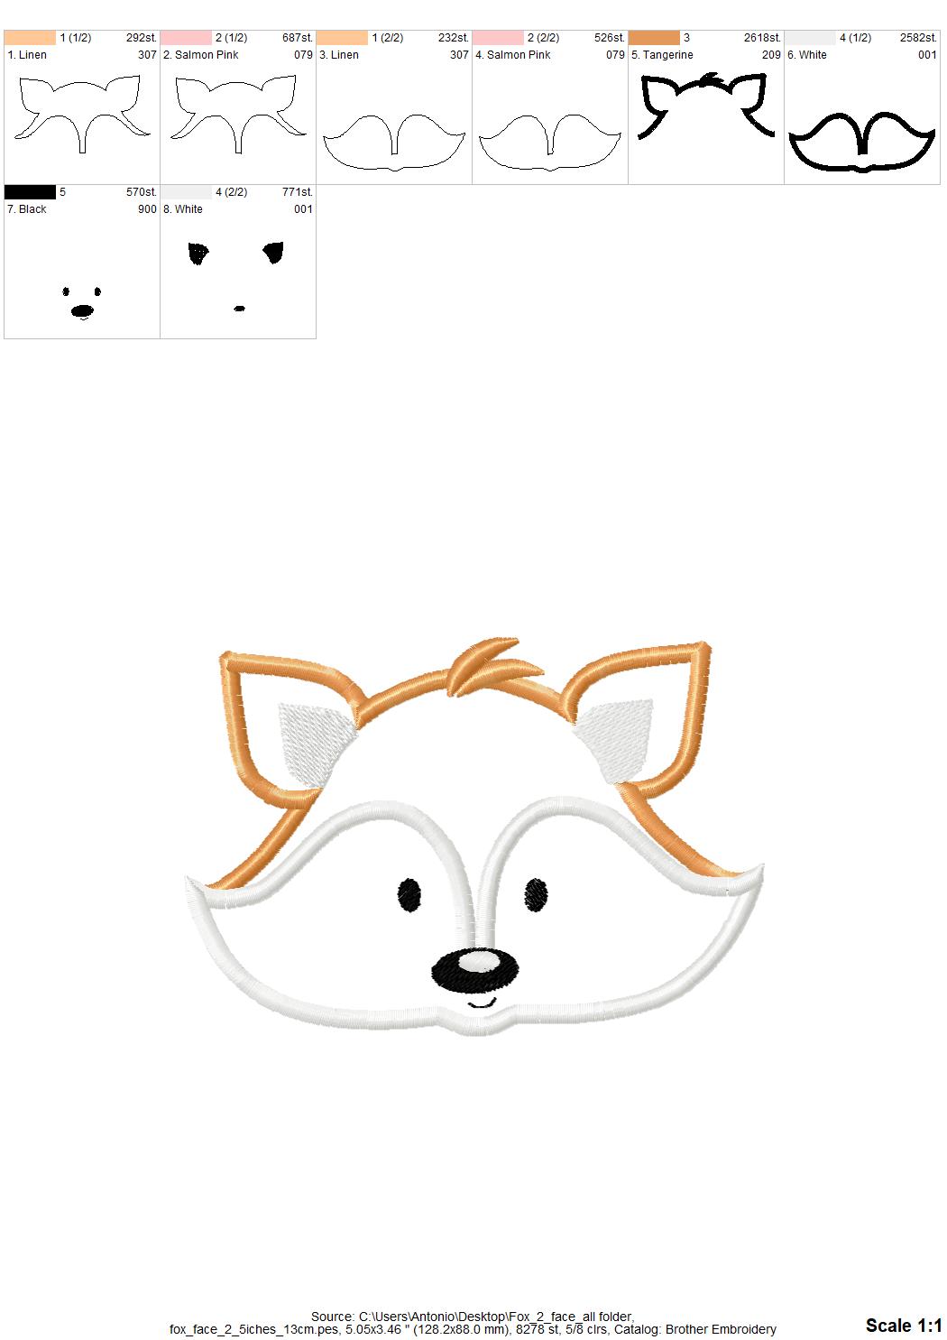Select the White swatch for step 4 (1/2)
947x1340 pixels.
[x=810, y=38]
